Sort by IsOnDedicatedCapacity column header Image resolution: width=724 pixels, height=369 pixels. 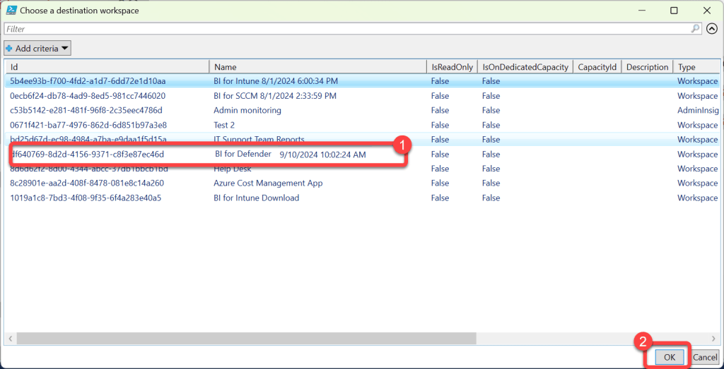[x=524, y=67]
